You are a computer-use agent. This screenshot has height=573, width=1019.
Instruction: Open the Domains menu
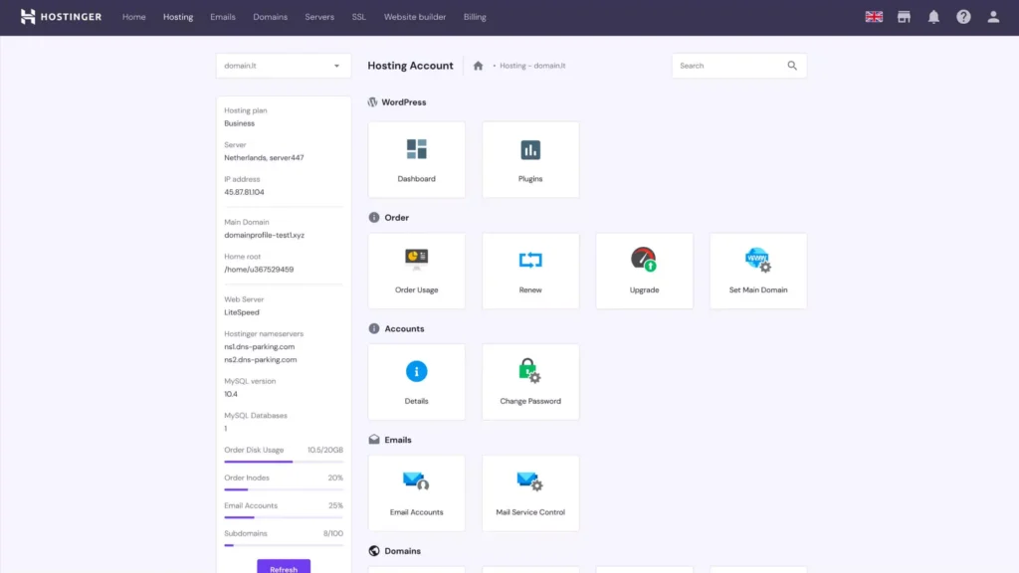tap(271, 17)
